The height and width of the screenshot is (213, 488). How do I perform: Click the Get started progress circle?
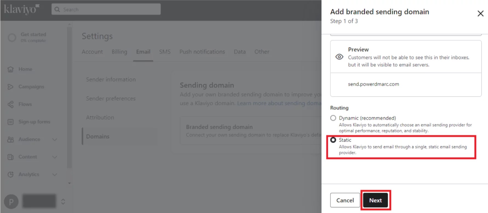coord(12,38)
